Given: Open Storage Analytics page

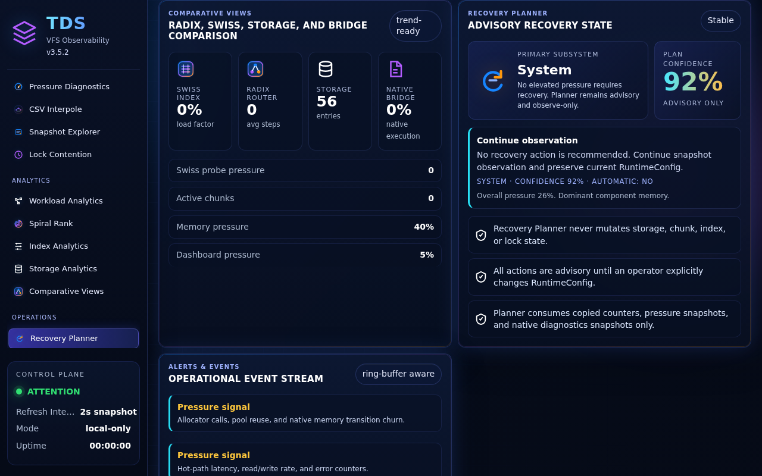Looking at the screenshot, I should [74, 269].
